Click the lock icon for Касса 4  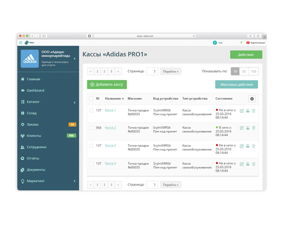tap(248, 164)
